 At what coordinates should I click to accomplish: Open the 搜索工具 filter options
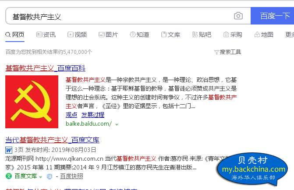(x=228, y=52)
